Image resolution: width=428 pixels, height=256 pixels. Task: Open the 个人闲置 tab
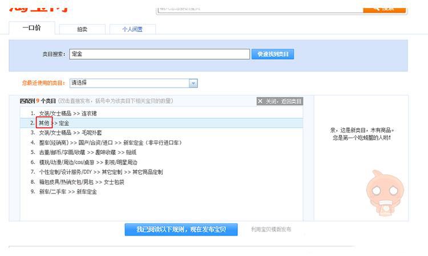pyautogui.click(x=132, y=29)
